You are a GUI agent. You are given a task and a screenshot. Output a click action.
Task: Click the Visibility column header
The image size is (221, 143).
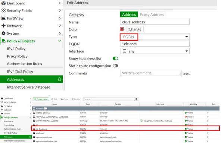tap(193, 104)
